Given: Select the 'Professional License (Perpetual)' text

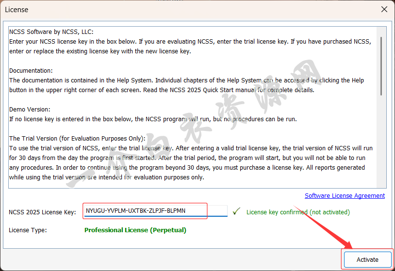Looking at the screenshot, I should (x=135, y=230).
